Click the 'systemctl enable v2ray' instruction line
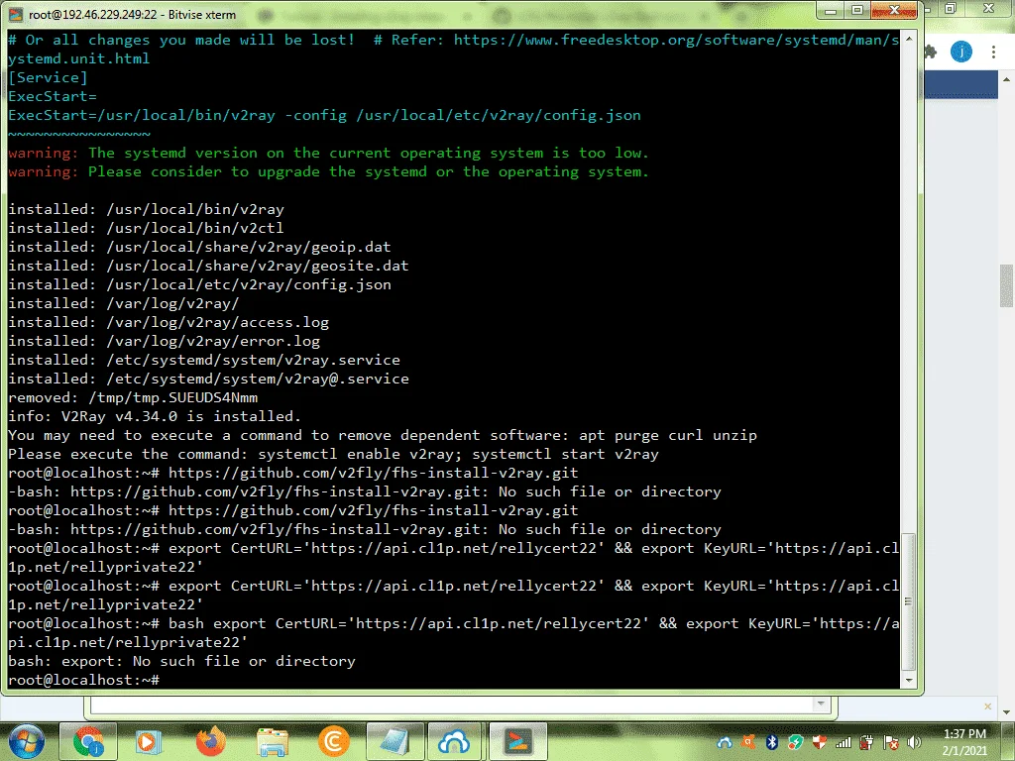Screen dimensions: 1015x761 (x=333, y=454)
